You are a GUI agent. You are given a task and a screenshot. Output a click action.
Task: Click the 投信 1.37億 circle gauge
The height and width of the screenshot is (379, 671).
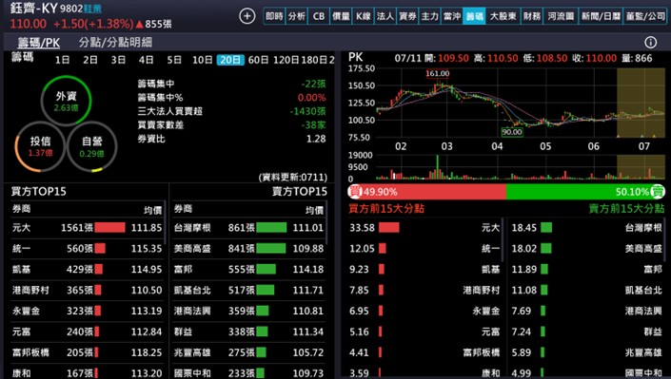(x=40, y=146)
